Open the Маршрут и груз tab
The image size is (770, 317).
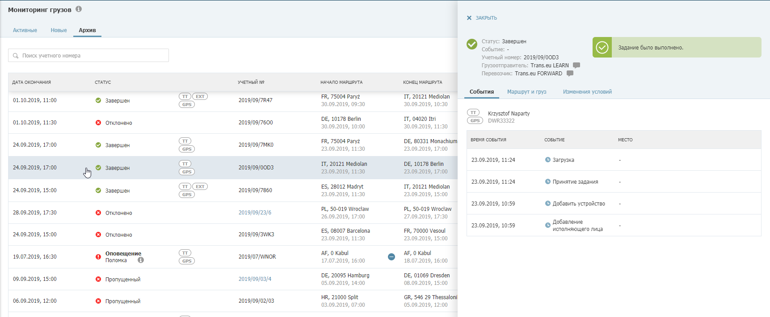[x=527, y=91]
